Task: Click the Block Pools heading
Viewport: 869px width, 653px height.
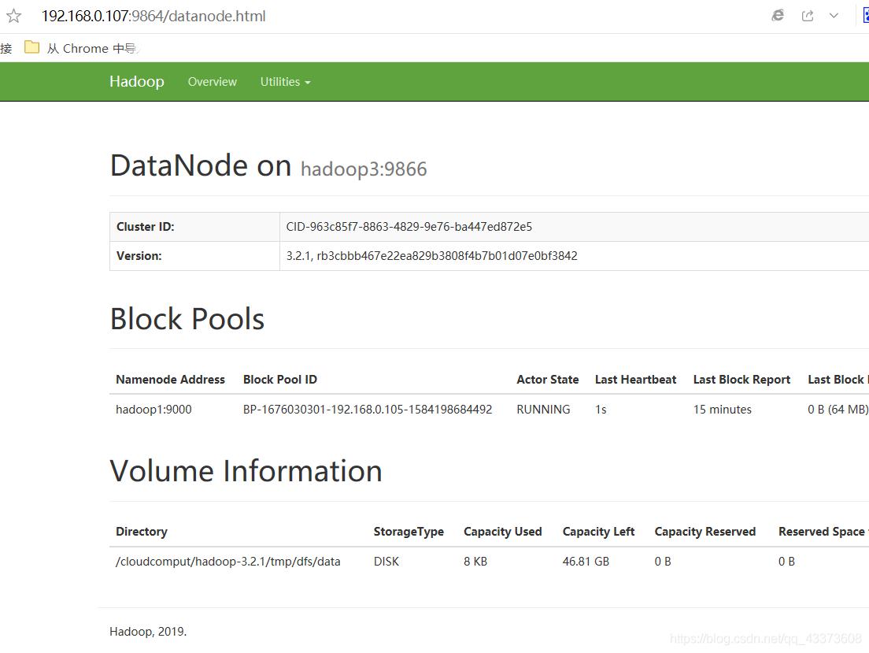Action: [x=187, y=319]
